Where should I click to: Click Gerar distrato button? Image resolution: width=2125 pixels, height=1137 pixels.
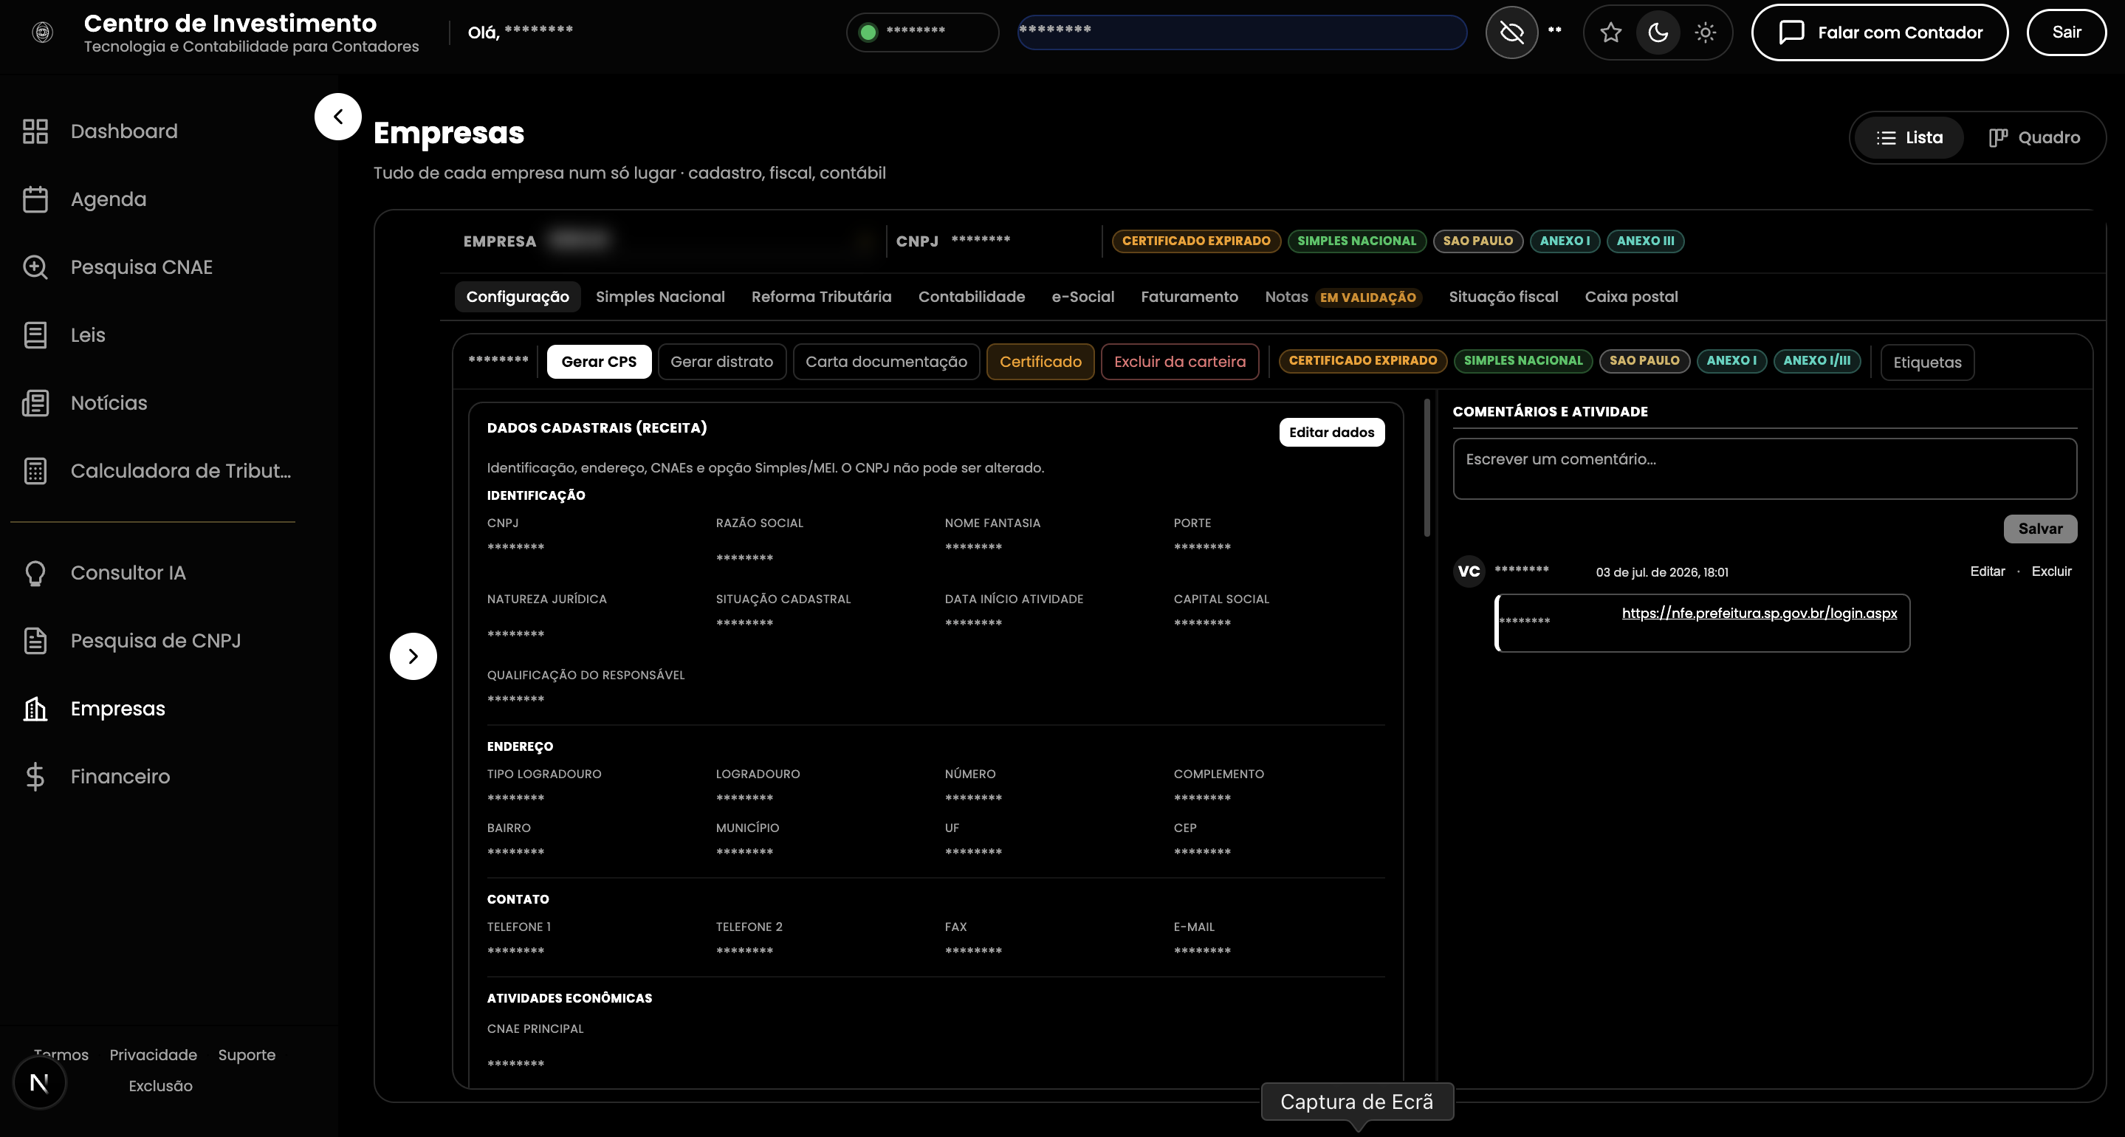click(x=722, y=361)
